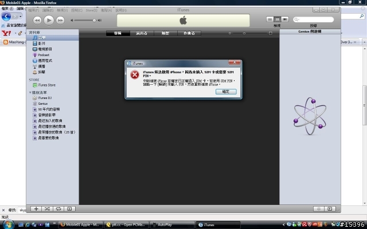Click the Yahoo toolbar logo in Firefox
Image resolution: width=367 pixels, height=229 pixels.
(6, 33)
